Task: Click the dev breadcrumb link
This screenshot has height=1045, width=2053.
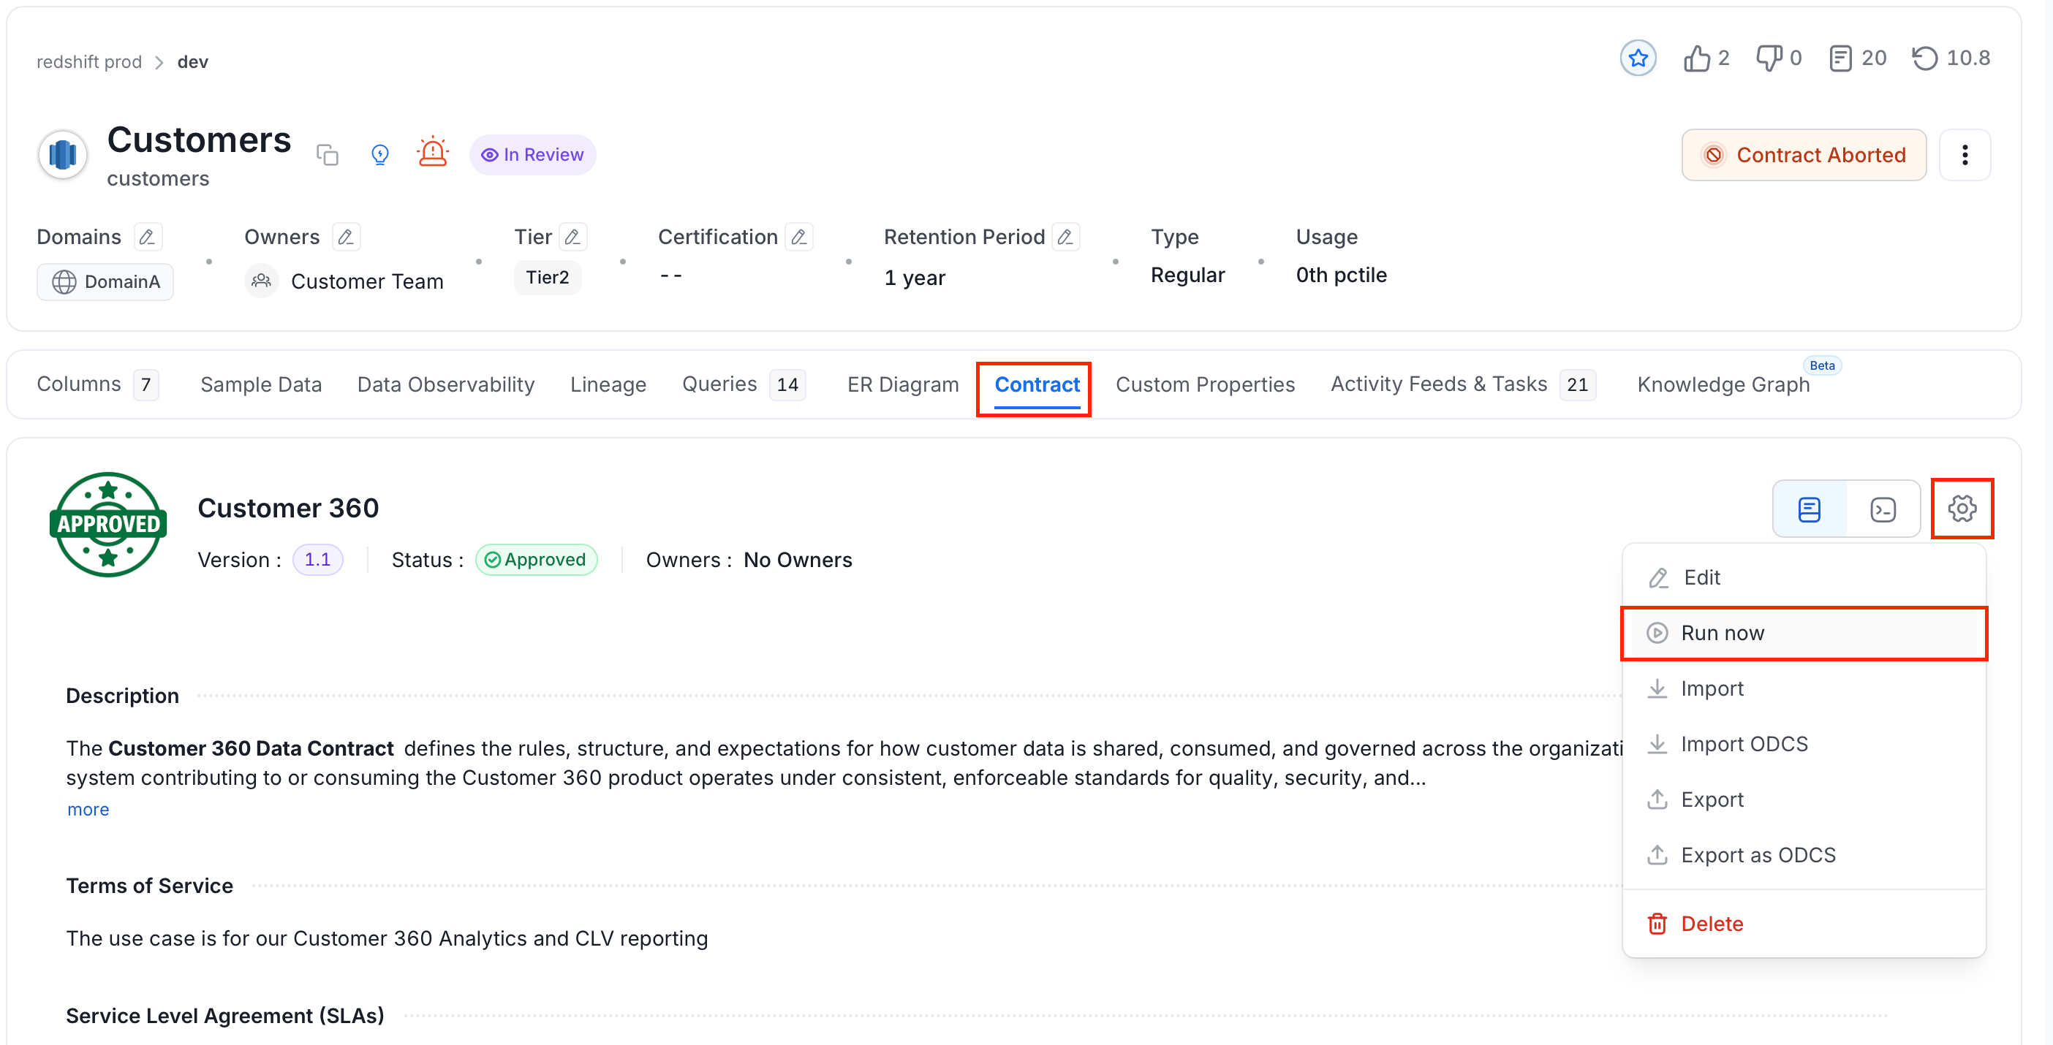Action: point(193,62)
